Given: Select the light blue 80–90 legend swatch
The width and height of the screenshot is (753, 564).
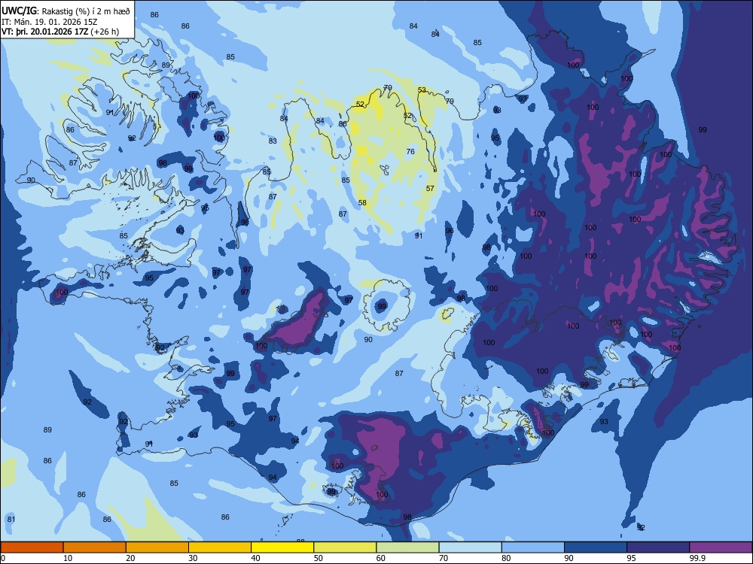Looking at the screenshot, I should [x=533, y=547].
